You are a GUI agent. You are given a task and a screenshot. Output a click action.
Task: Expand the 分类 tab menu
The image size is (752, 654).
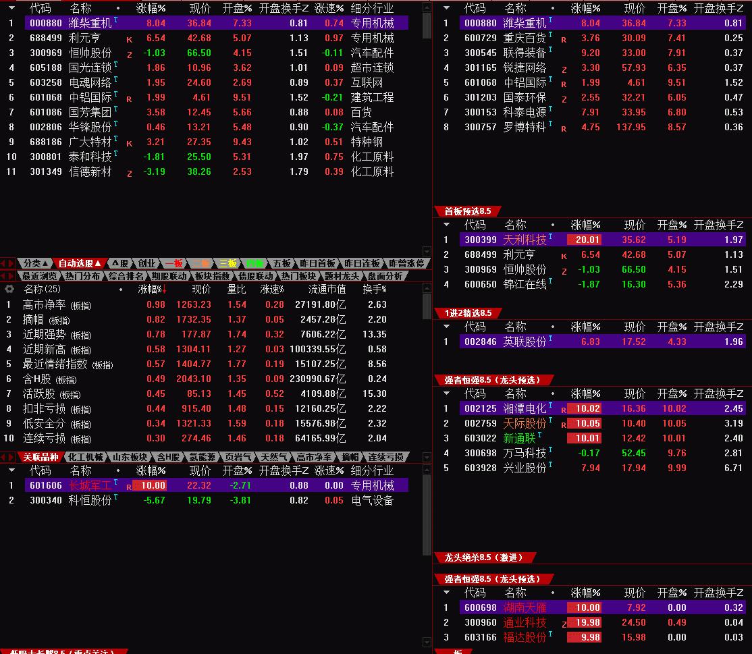(x=36, y=263)
